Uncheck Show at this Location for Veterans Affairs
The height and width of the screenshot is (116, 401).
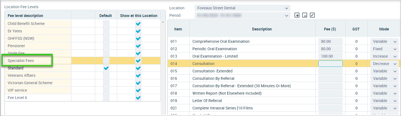pyautogui.click(x=139, y=75)
